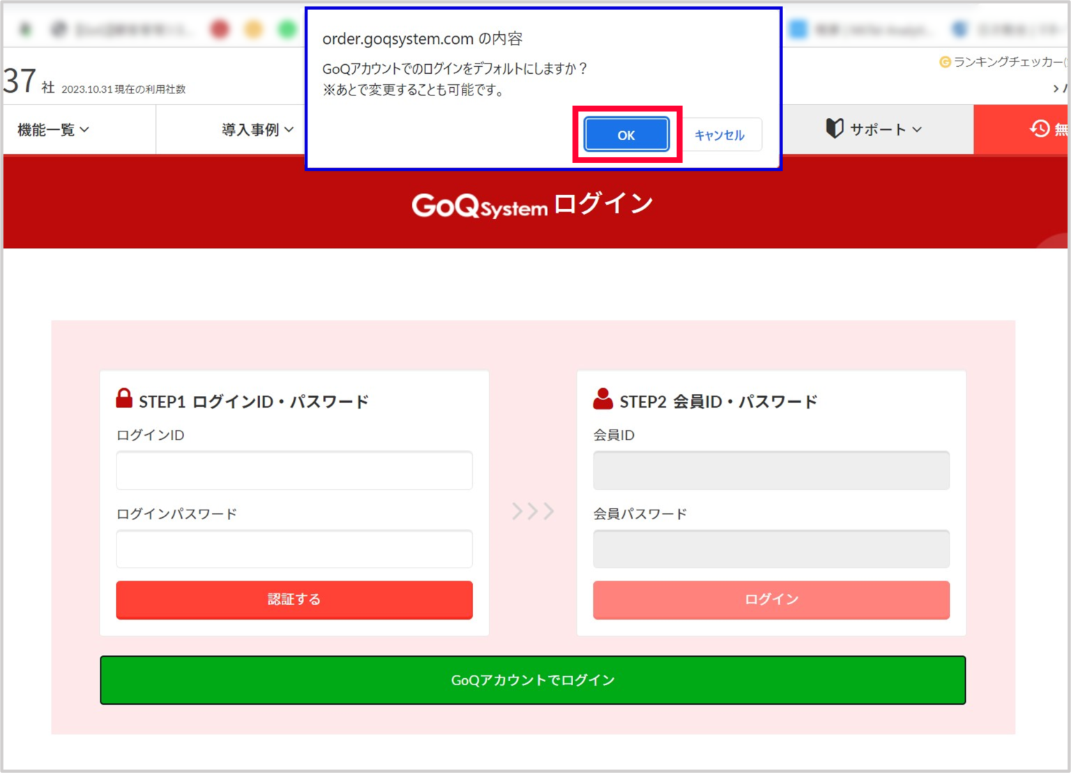Switch to the leftmost browser tab
1071x773 pixels.
(25, 28)
